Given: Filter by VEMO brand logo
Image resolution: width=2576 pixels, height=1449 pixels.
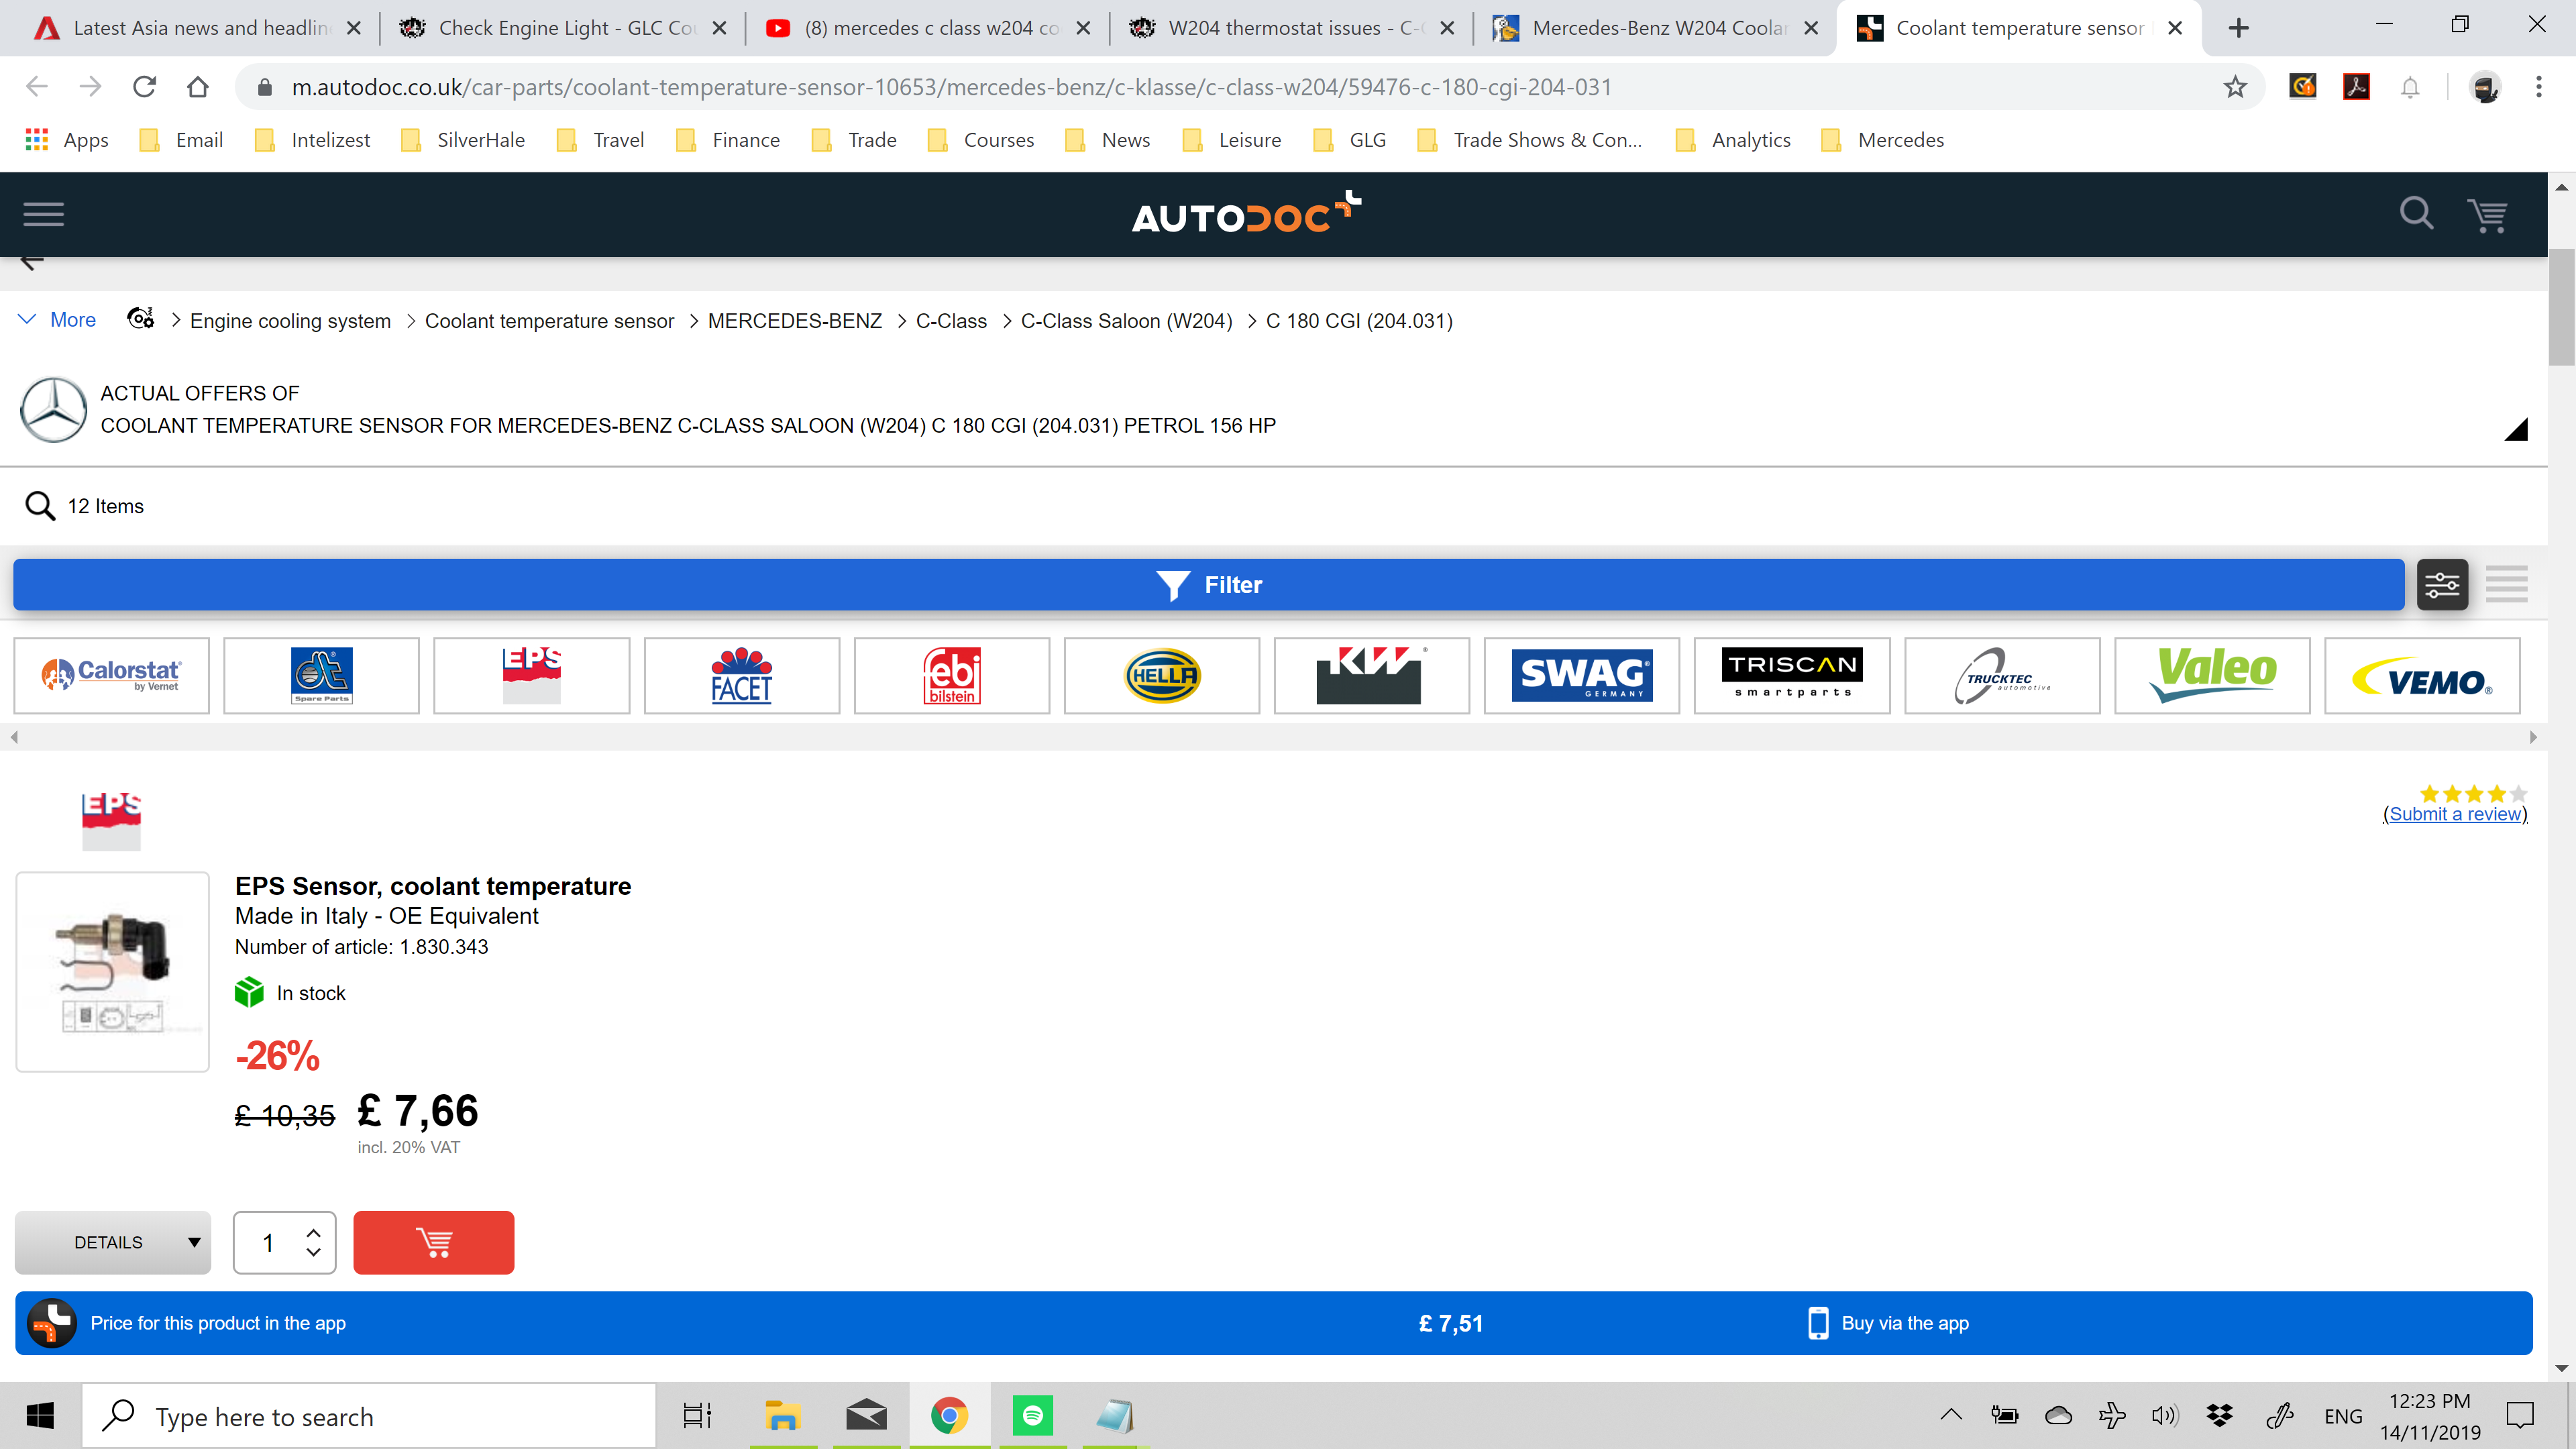Looking at the screenshot, I should [x=2422, y=676].
